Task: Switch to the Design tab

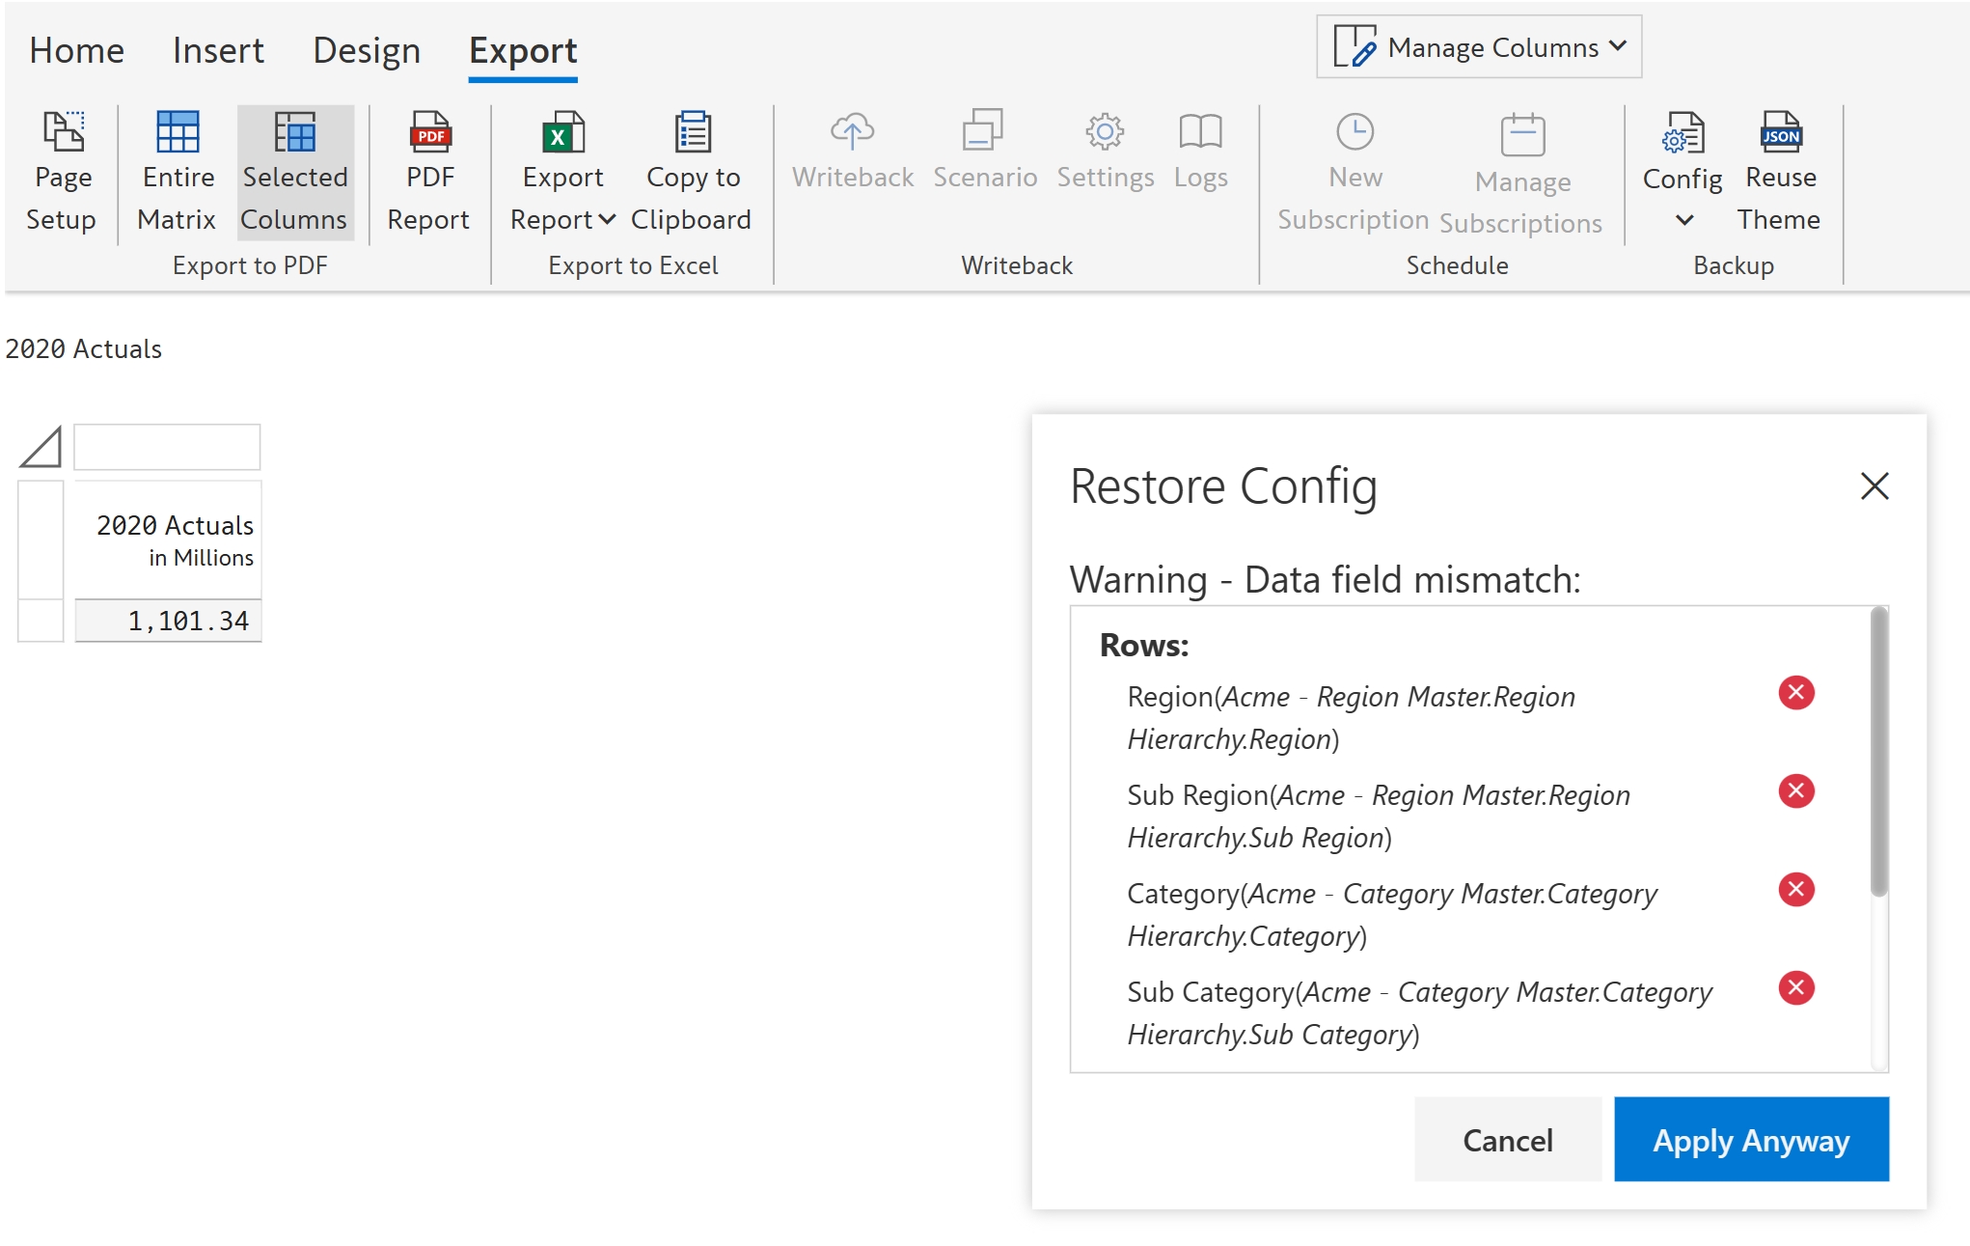Action: [367, 50]
